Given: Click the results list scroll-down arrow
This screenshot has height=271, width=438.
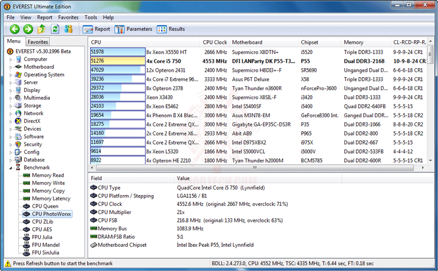Looking at the screenshot, I should tap(431, 161).
